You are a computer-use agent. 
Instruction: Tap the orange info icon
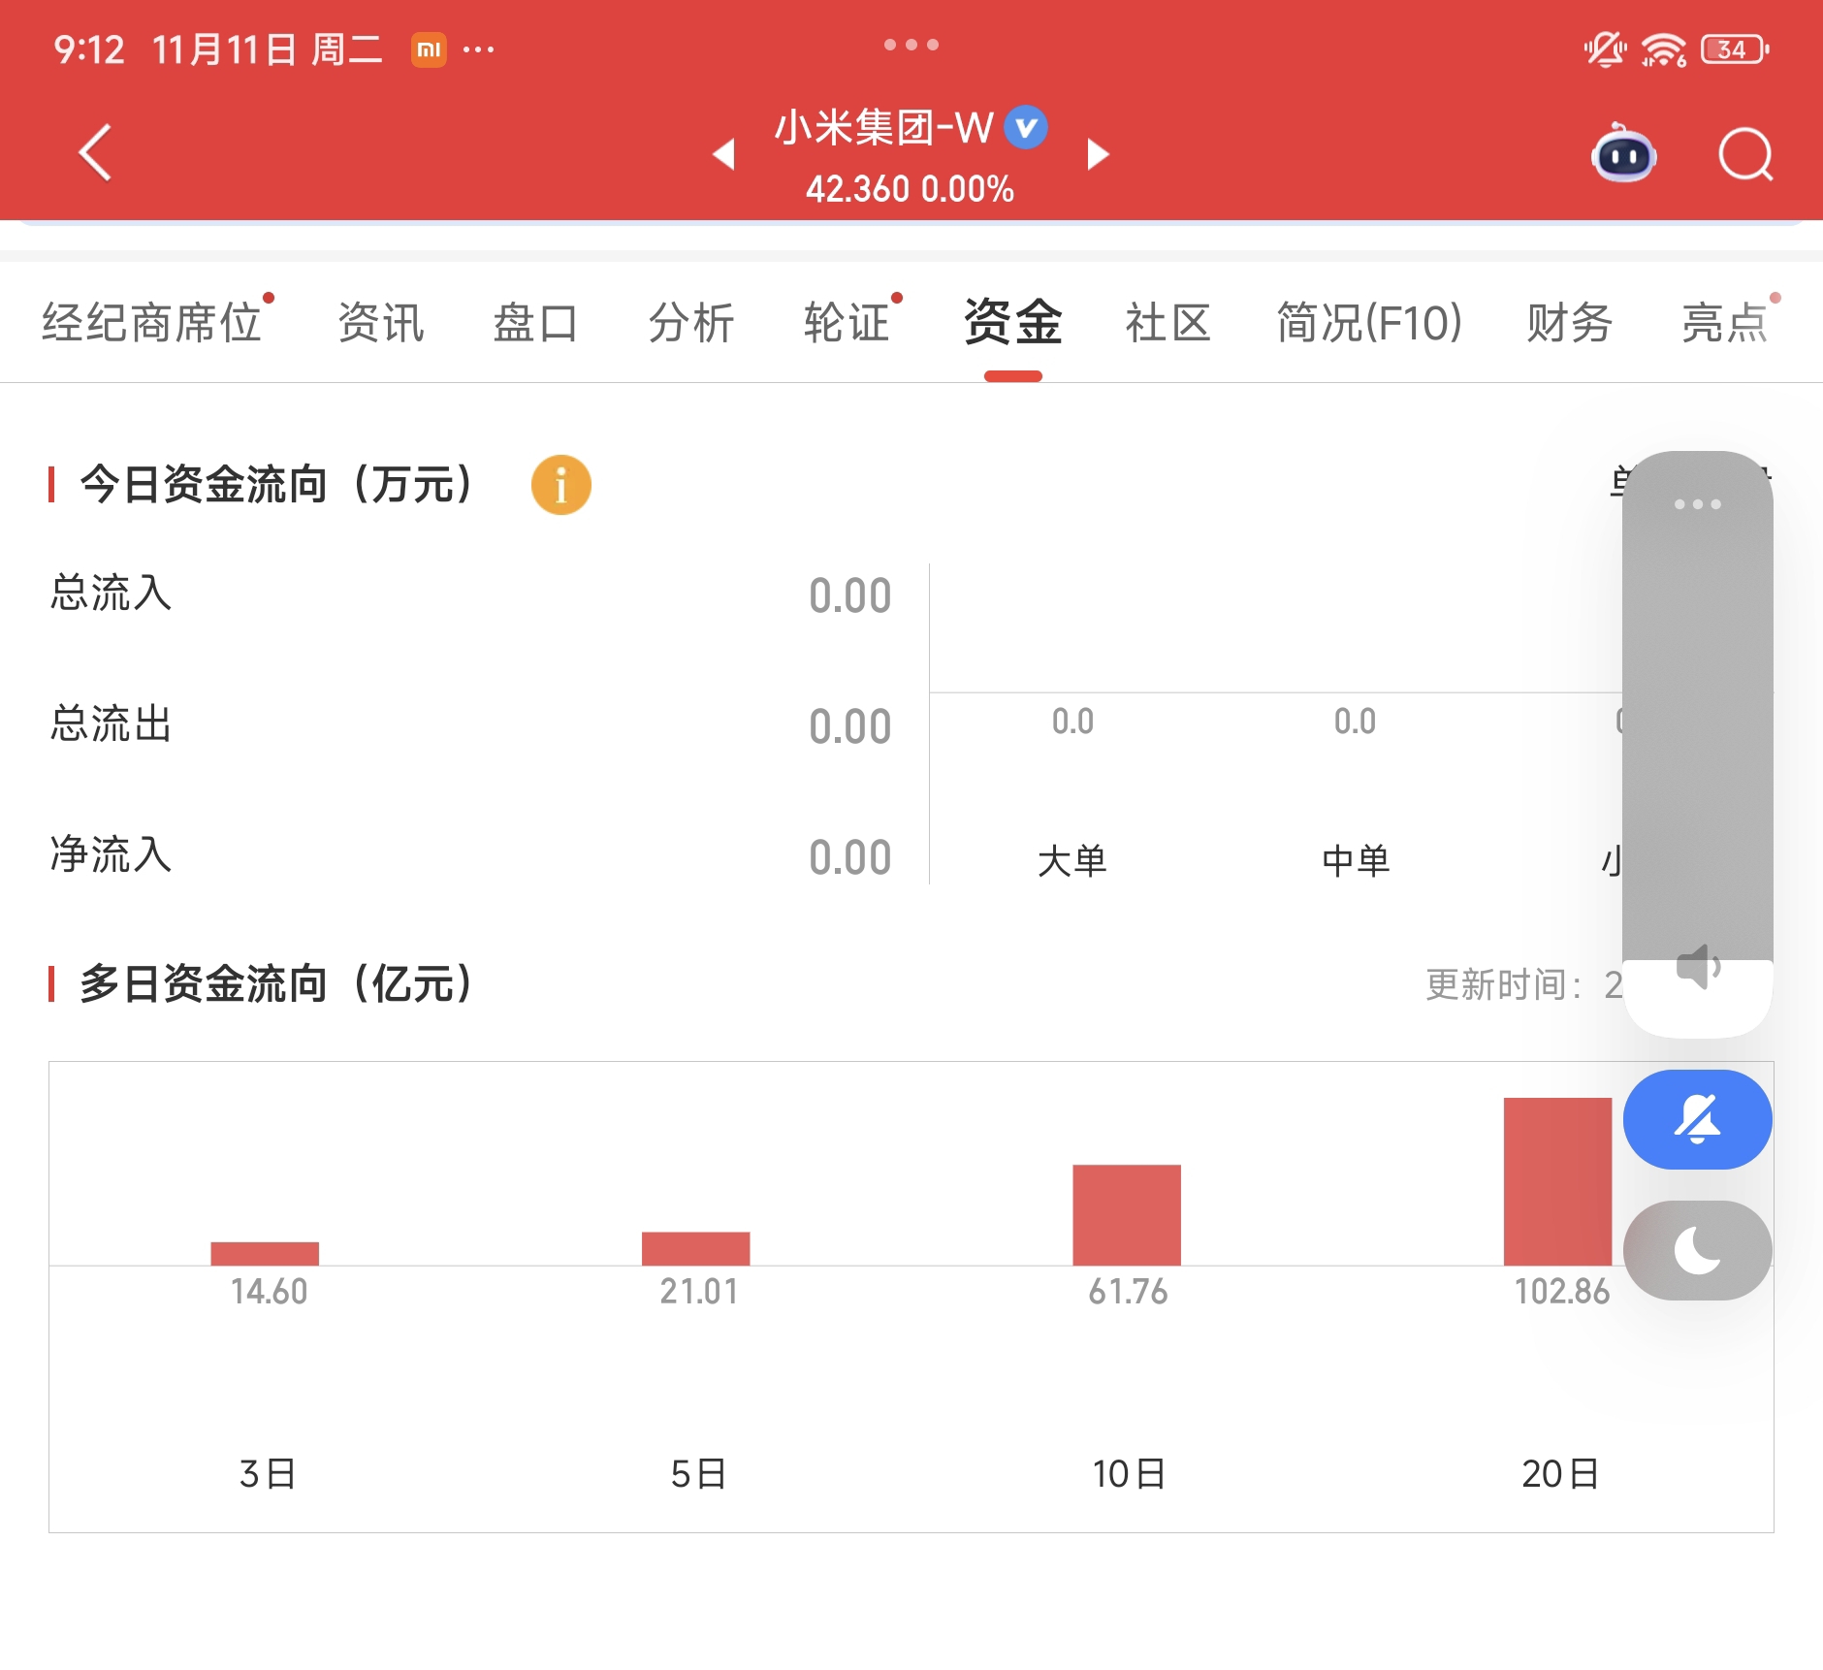point(560,485)
